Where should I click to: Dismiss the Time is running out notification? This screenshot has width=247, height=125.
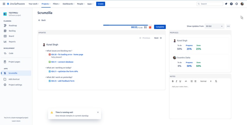[x=98, y=112]
